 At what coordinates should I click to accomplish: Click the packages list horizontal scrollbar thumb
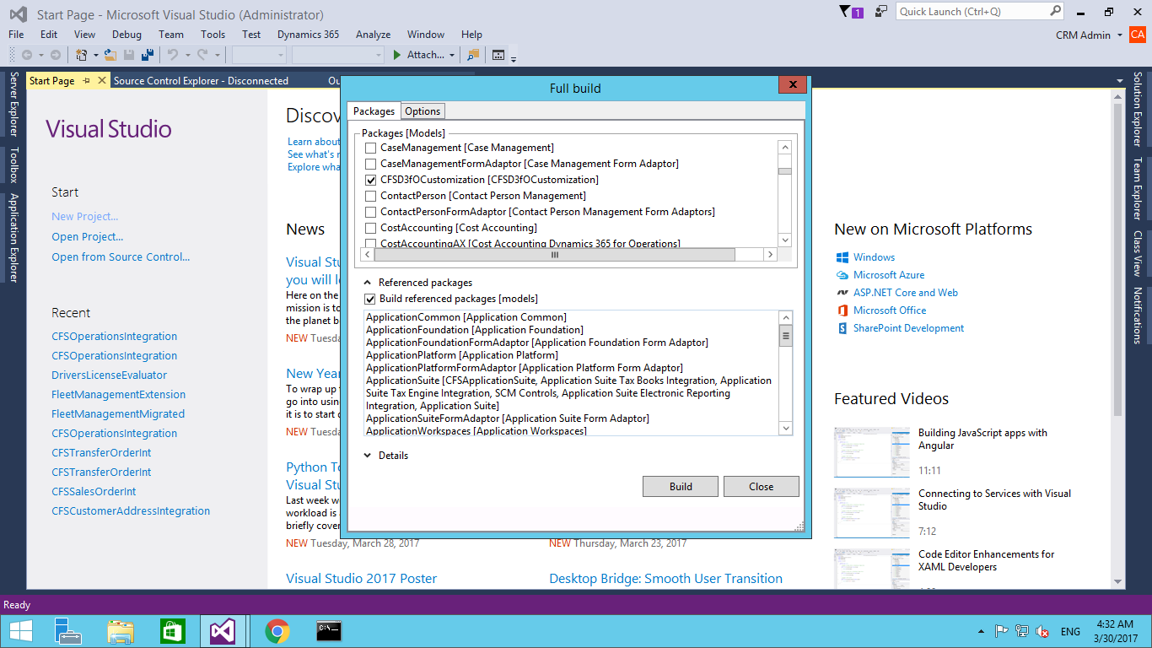pos(554,254)
